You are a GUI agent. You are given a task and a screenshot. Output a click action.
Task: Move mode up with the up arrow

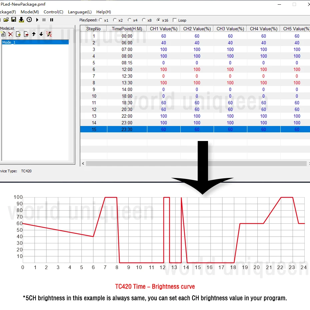[x=34, y=34]
